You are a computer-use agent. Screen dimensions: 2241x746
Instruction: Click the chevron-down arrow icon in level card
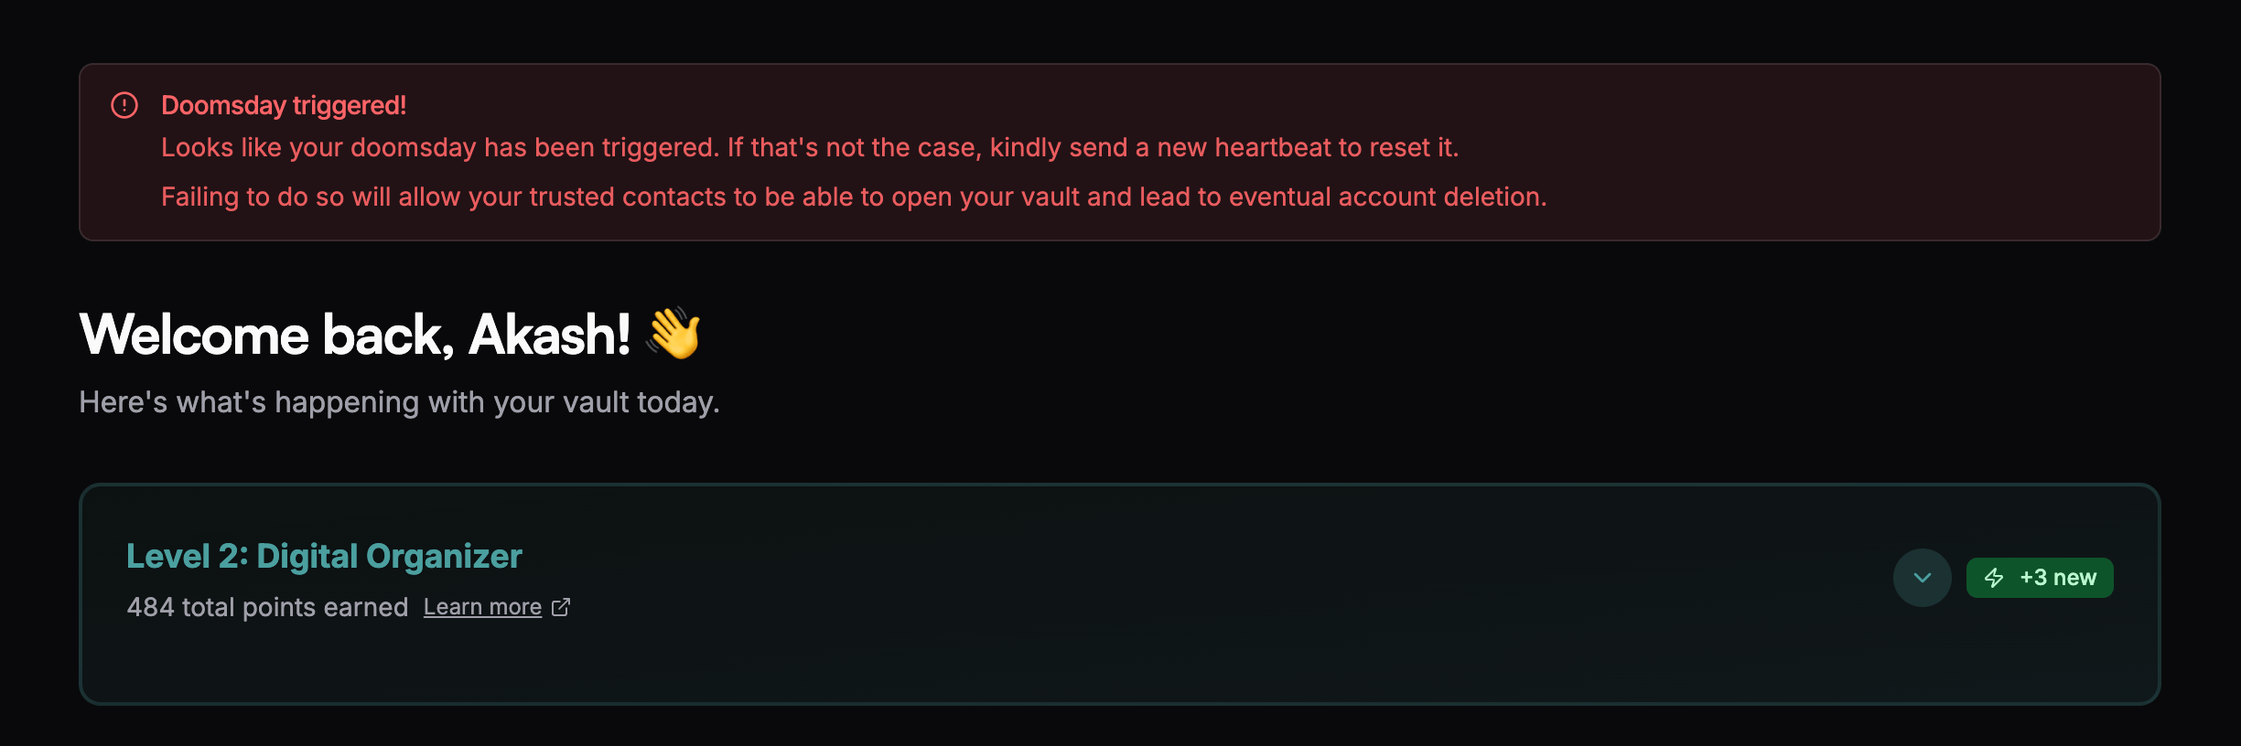coord(1923,578)
